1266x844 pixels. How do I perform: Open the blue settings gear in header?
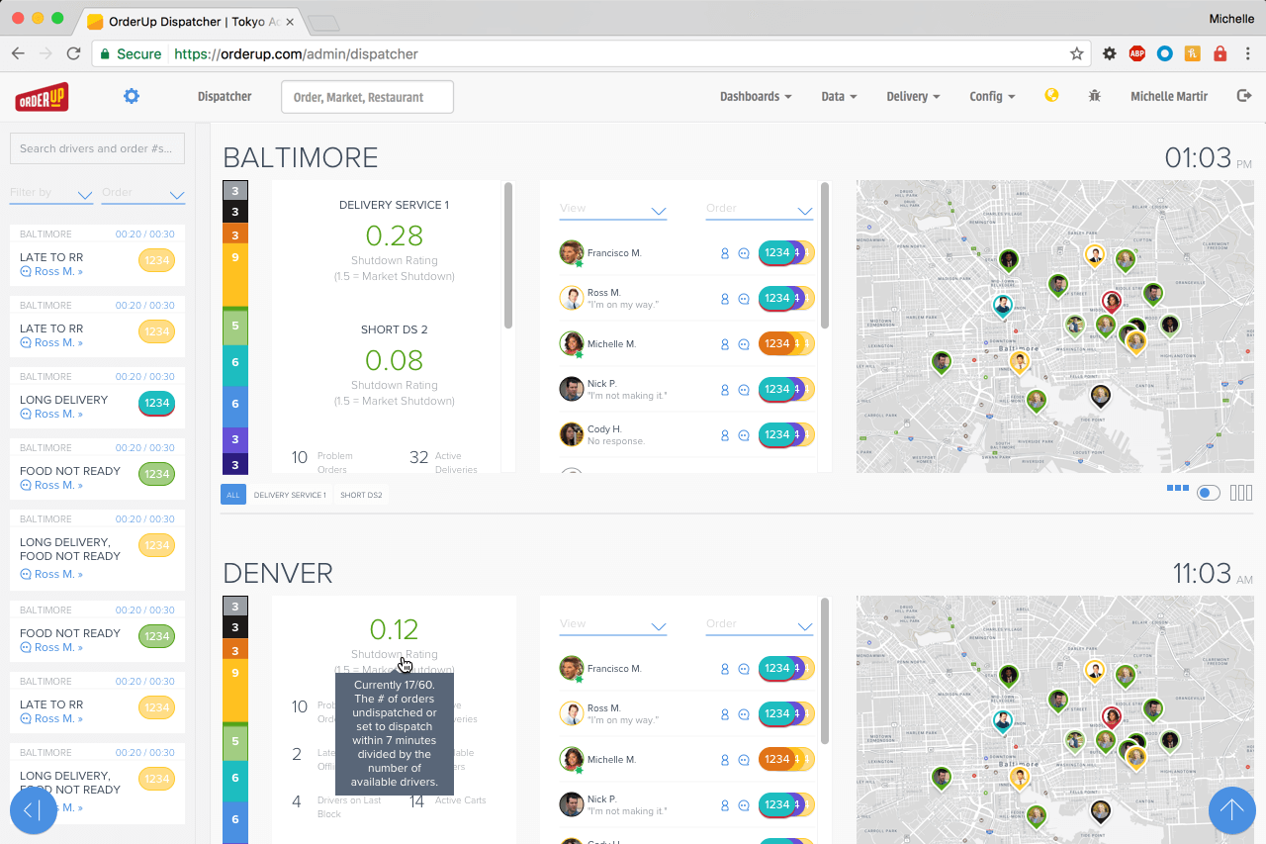click(x=132, y=96)
